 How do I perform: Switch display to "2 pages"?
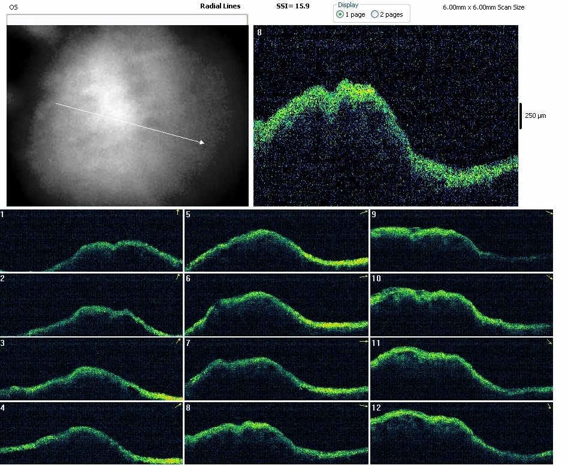click(375, 14)
